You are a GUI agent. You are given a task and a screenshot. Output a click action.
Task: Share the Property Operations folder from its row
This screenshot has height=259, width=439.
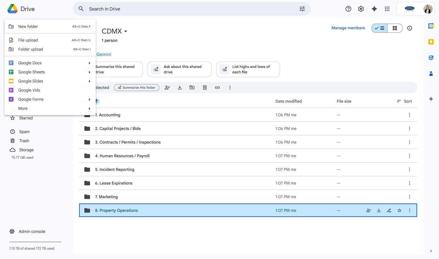(x=369, y=210)
